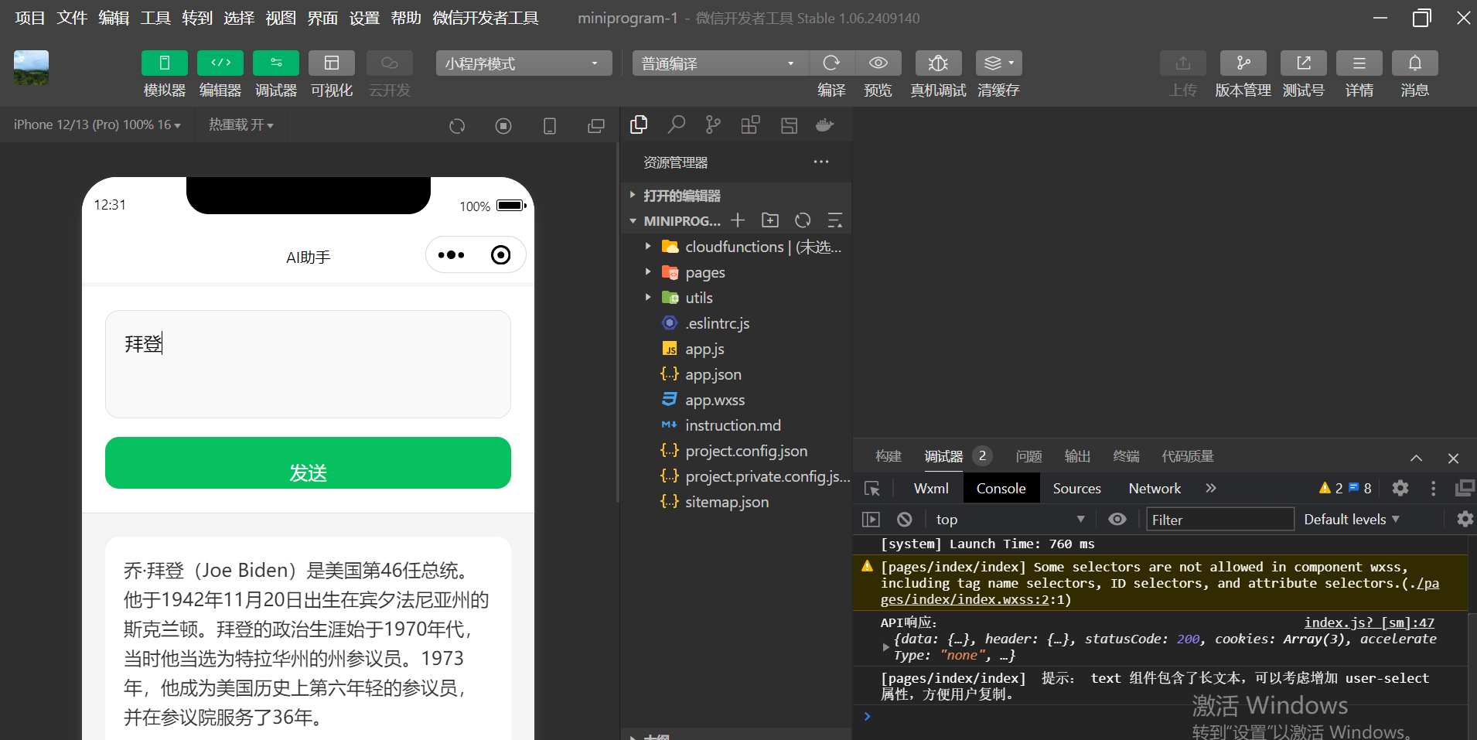Viewport: 1477px width, 740px height.
Task: Clear the console with the block icon
Action: pyautogui.click(x=904, y=520)
